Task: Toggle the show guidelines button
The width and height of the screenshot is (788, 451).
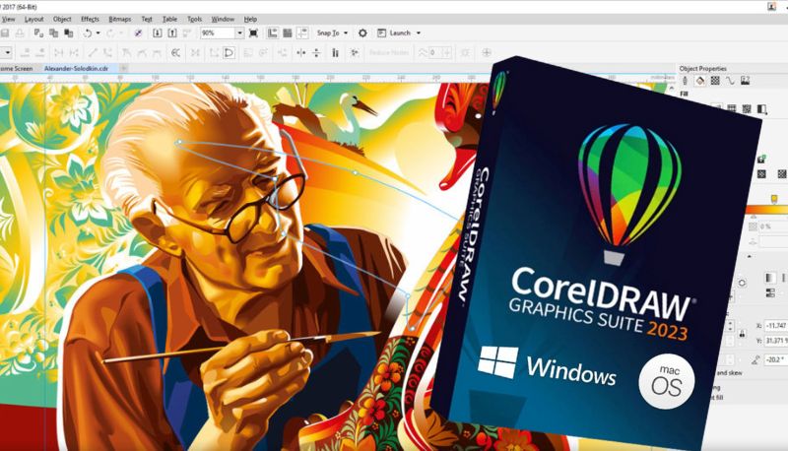Action: coord(300,32)
